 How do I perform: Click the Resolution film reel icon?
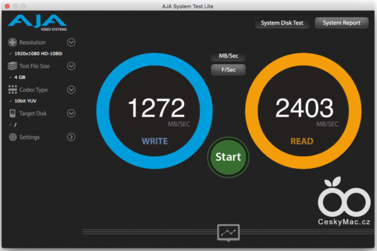[x=13, y=43]
